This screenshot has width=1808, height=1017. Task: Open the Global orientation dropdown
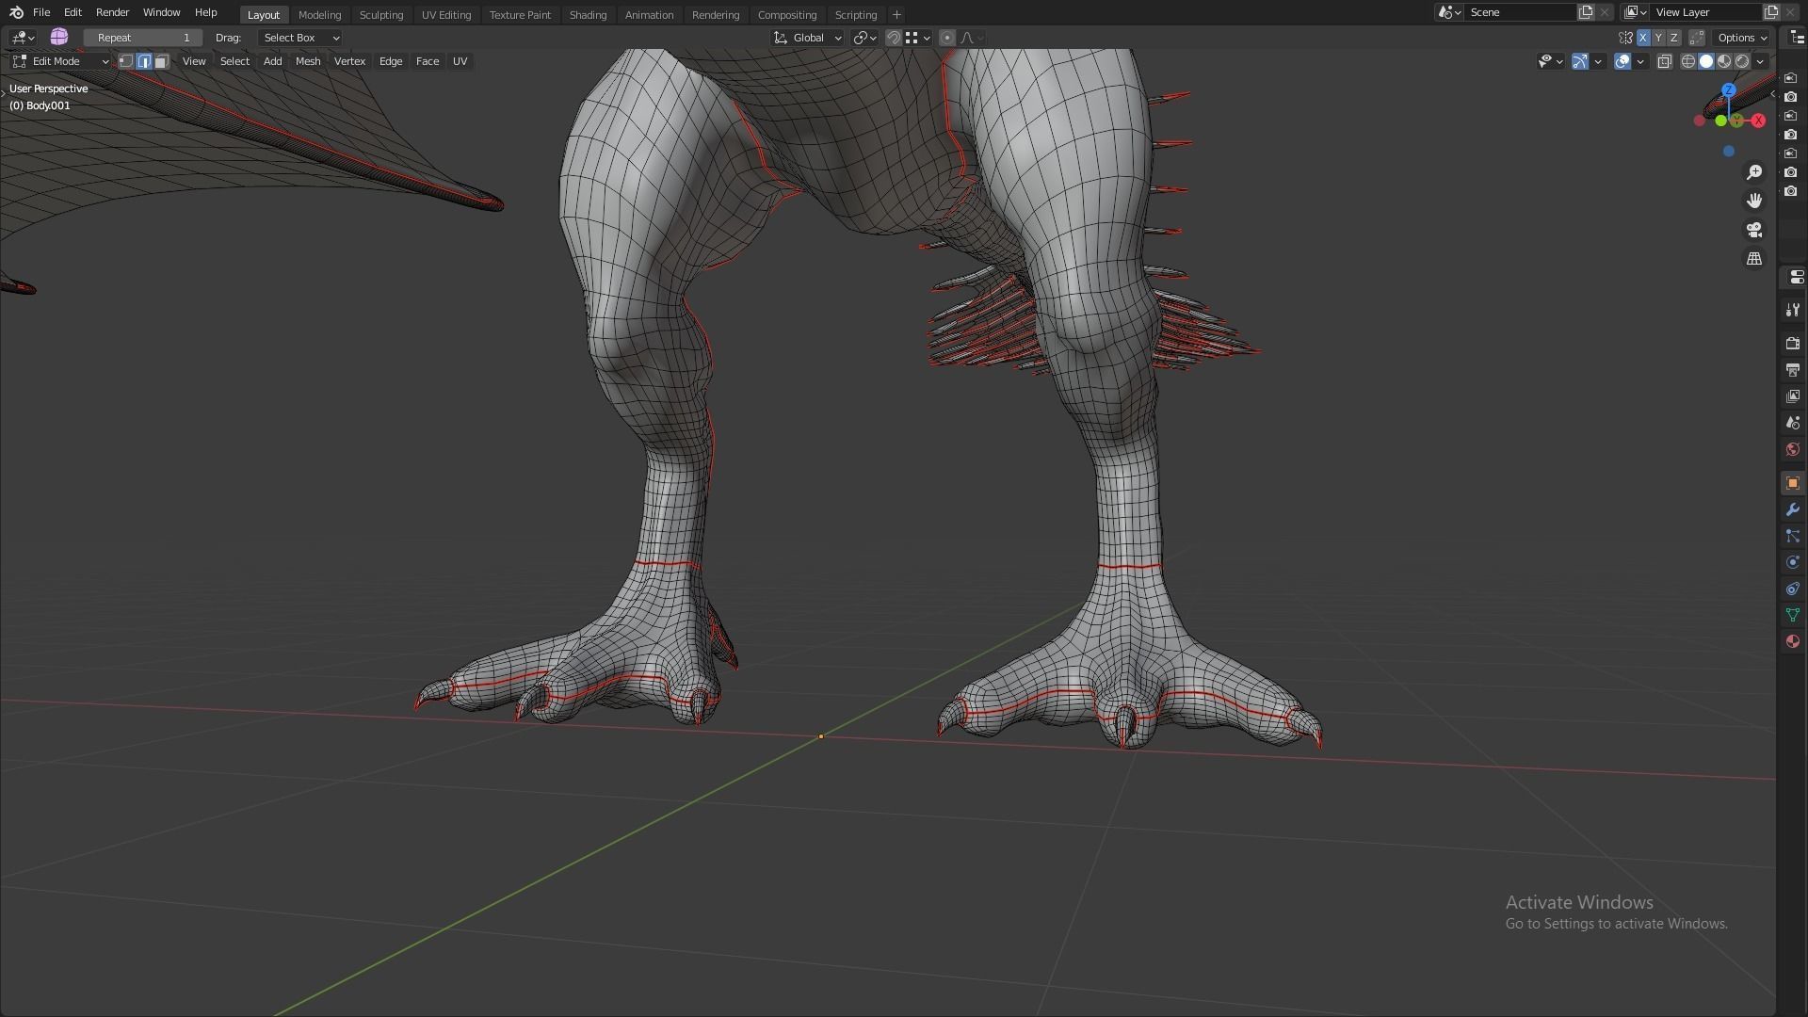808,38
